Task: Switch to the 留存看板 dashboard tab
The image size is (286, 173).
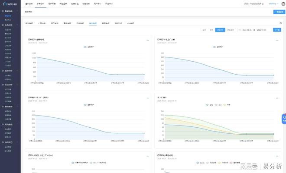Action: pos(105,23)
